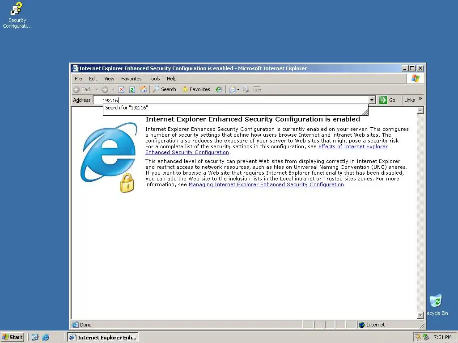Screen dimensions: 458x343
Task: Click the page icon in status bar
Action: (x=75, y=325)
